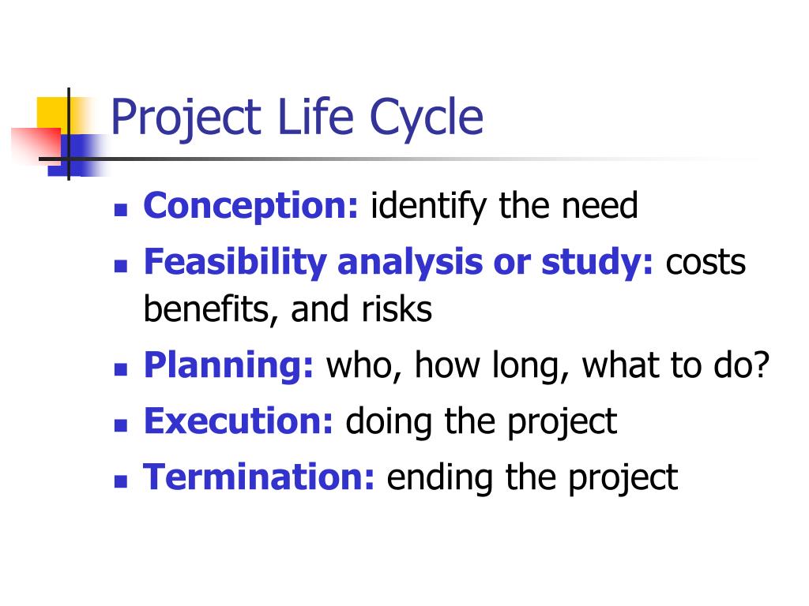Select the bullet marker beside Planning
809x606 pixels.
(121, 369)
